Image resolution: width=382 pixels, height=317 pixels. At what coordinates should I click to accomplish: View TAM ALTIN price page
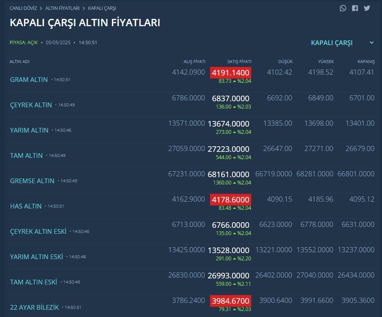[x=26, y=156]
